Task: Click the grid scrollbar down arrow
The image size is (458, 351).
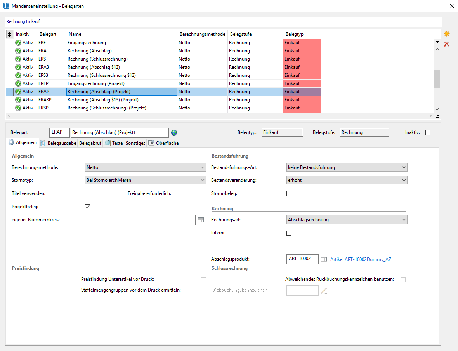Action: click(x=437, y=109)
